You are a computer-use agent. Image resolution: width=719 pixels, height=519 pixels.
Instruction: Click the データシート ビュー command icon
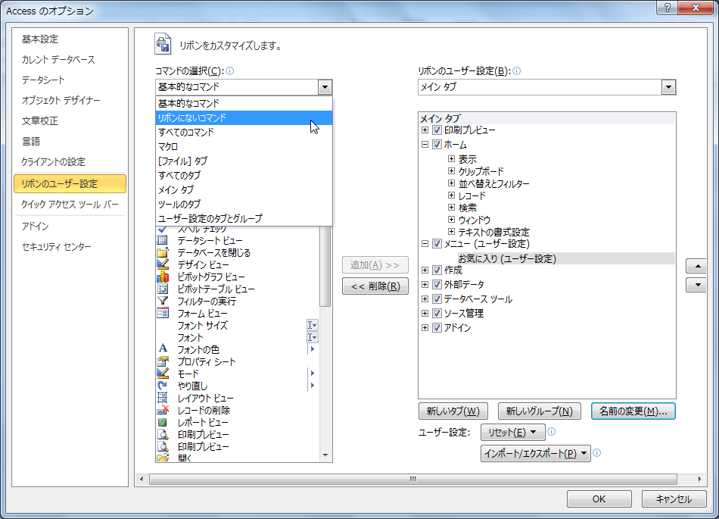162,240
